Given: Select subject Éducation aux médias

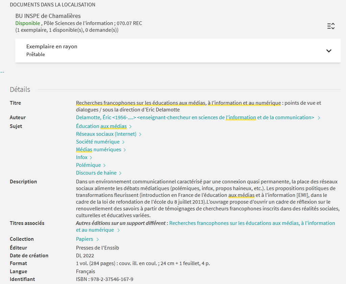Looking at the screenshot, I should (101, 126).
